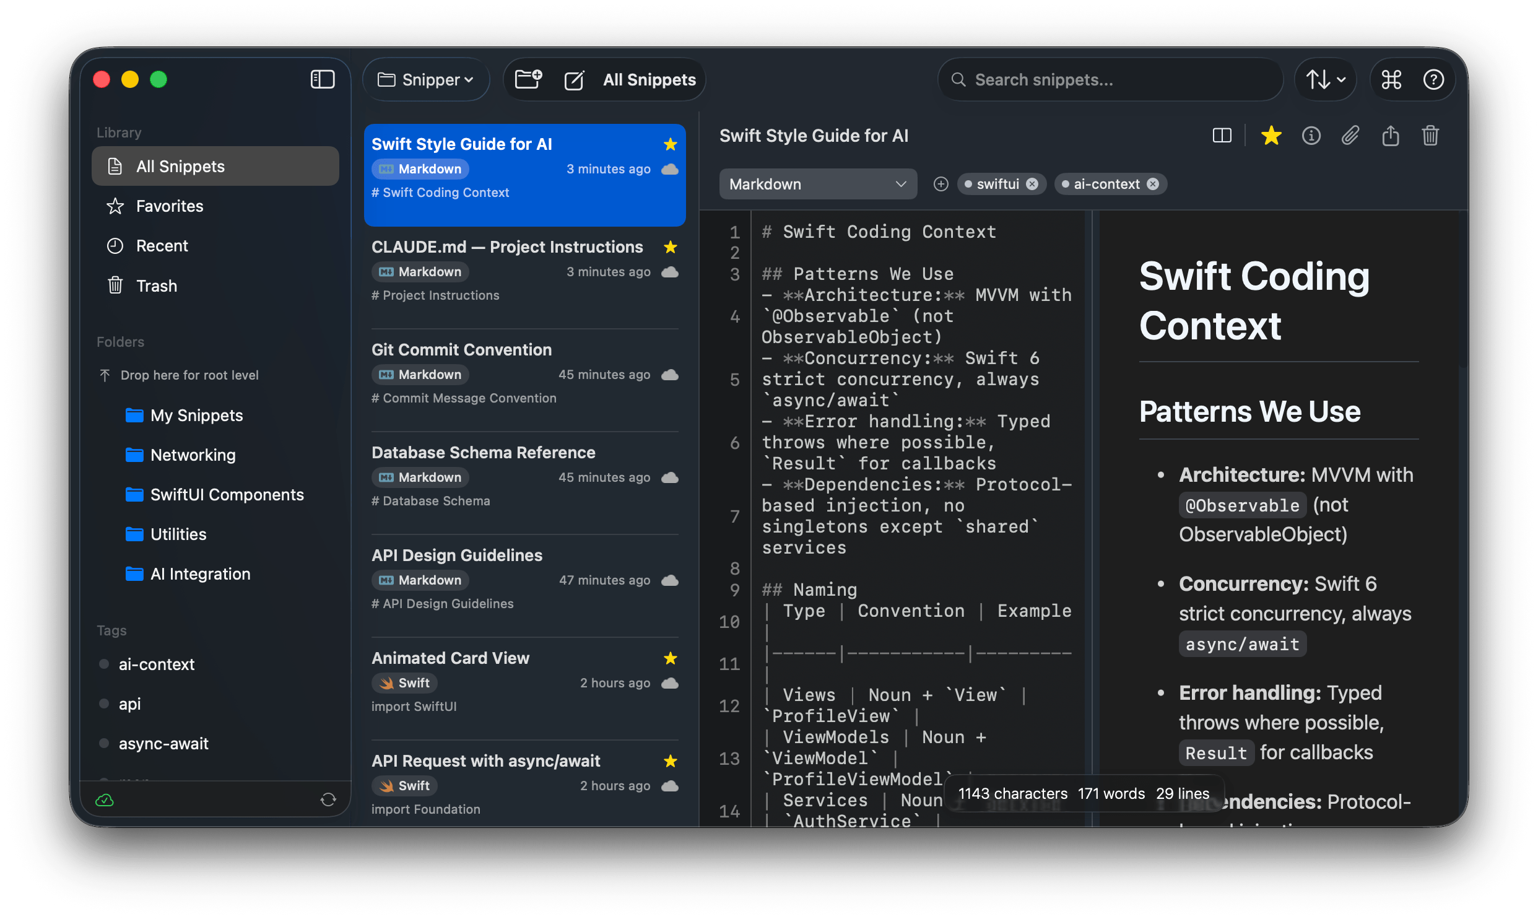Open keyboard shortcuts with the command icon

(1391, 79)
